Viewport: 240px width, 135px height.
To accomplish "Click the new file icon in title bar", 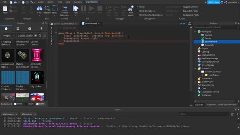I will coord(11,2).
